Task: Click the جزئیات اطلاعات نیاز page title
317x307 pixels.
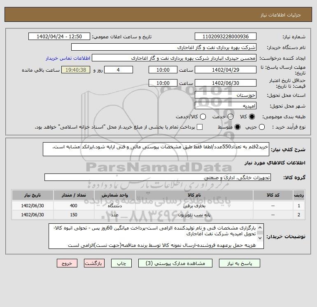Action: [x=281, y=15]
